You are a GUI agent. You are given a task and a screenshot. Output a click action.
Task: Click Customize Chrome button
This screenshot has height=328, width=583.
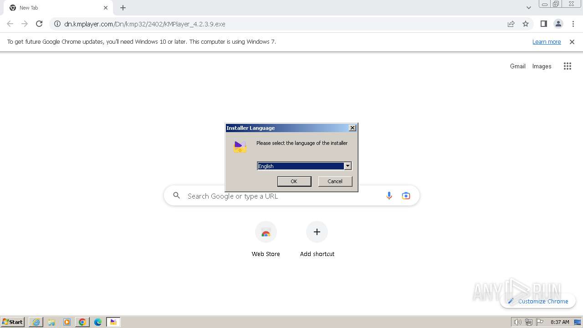[x=538, y=301]
